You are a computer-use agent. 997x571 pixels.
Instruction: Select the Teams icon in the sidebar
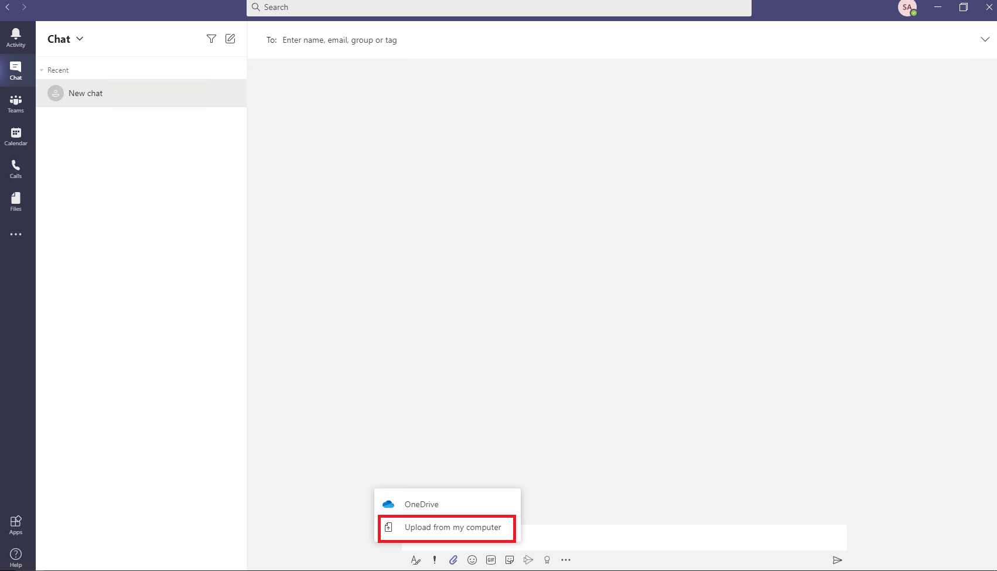(x=15, y=103)
